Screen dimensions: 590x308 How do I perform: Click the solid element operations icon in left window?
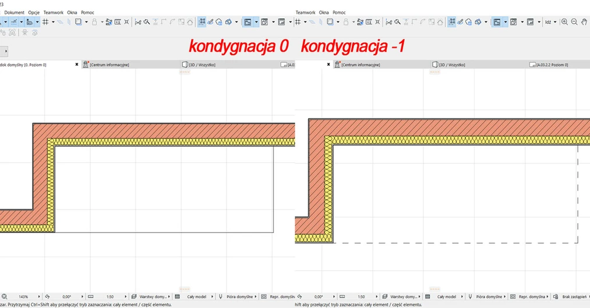coord(228,22)
